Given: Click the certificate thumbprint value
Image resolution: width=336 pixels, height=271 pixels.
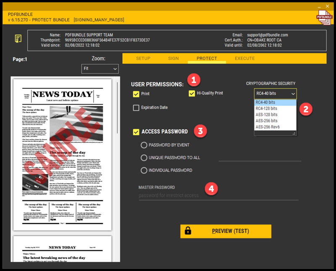Looking at the screenshot, I should [x=108, y=40].
